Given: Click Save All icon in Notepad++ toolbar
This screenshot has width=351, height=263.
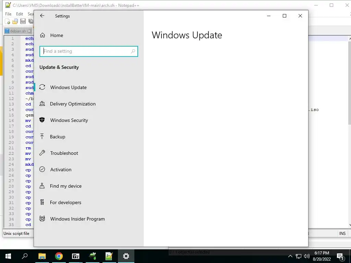Looking at the screenshot, I should (x=31, y=21).
